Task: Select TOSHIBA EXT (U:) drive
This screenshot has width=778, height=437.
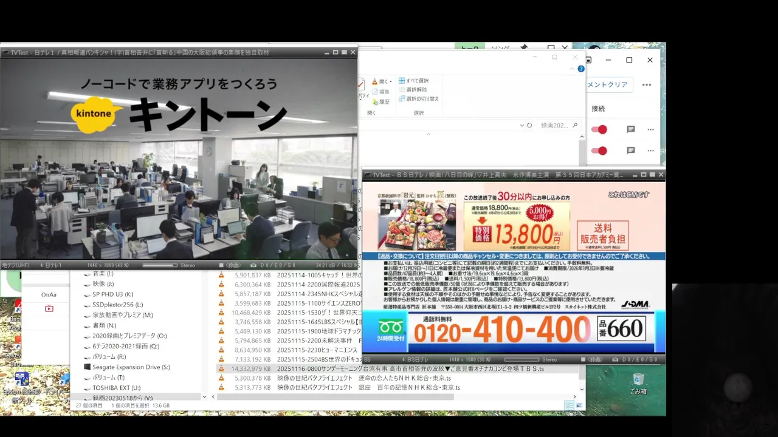Action: (x=116, y=387)
